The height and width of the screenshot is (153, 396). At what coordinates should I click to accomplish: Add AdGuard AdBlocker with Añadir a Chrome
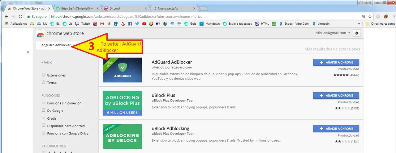tap(336, 62)
